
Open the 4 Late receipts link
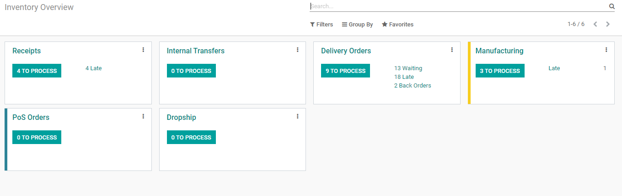[93, 68]
